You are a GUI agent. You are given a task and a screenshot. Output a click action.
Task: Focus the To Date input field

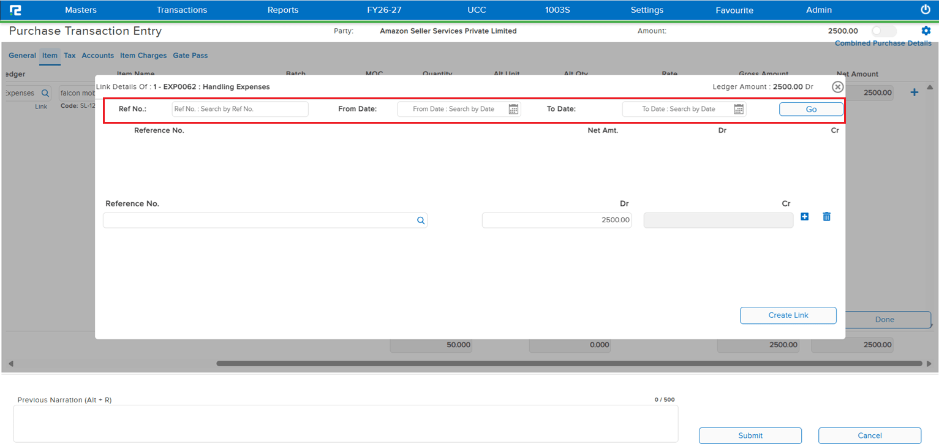(x=684, y=109)
